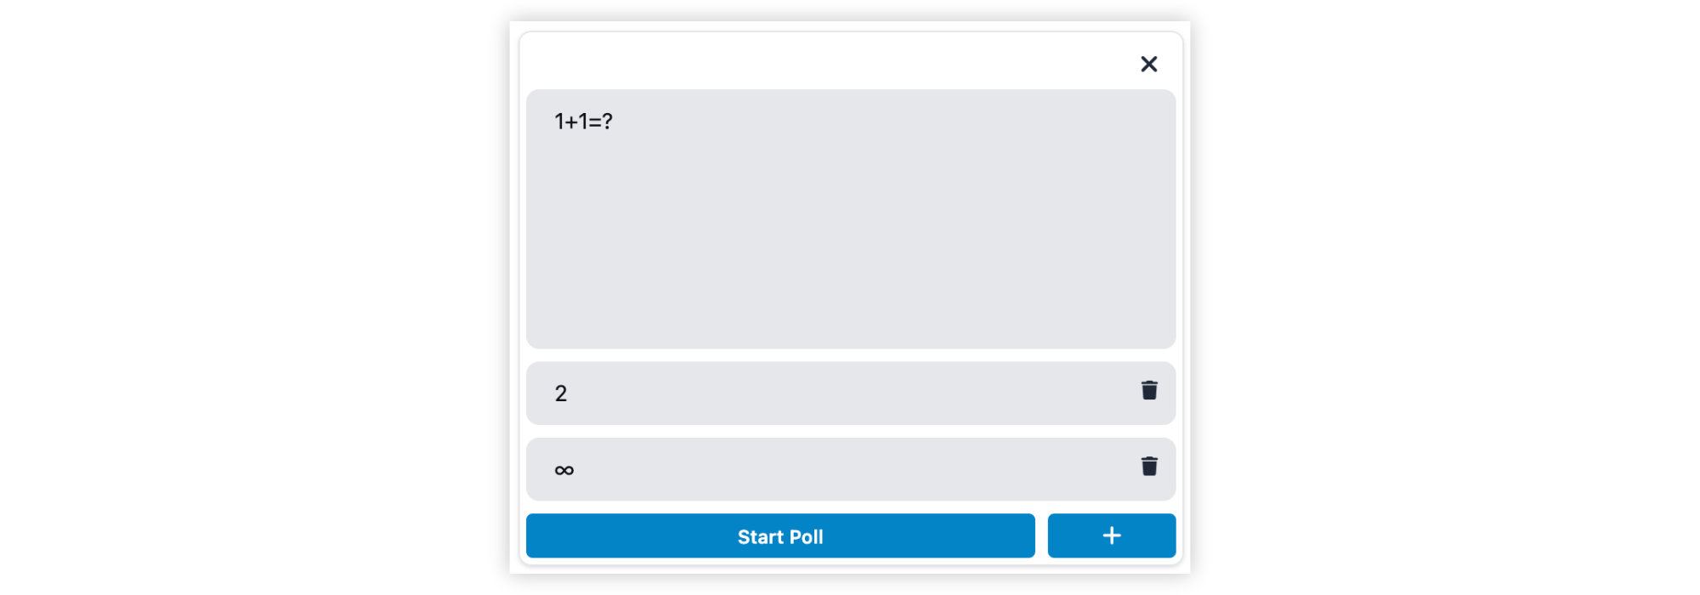
Task: Remove first answer using trash icon
Action: coord(1149,390)
